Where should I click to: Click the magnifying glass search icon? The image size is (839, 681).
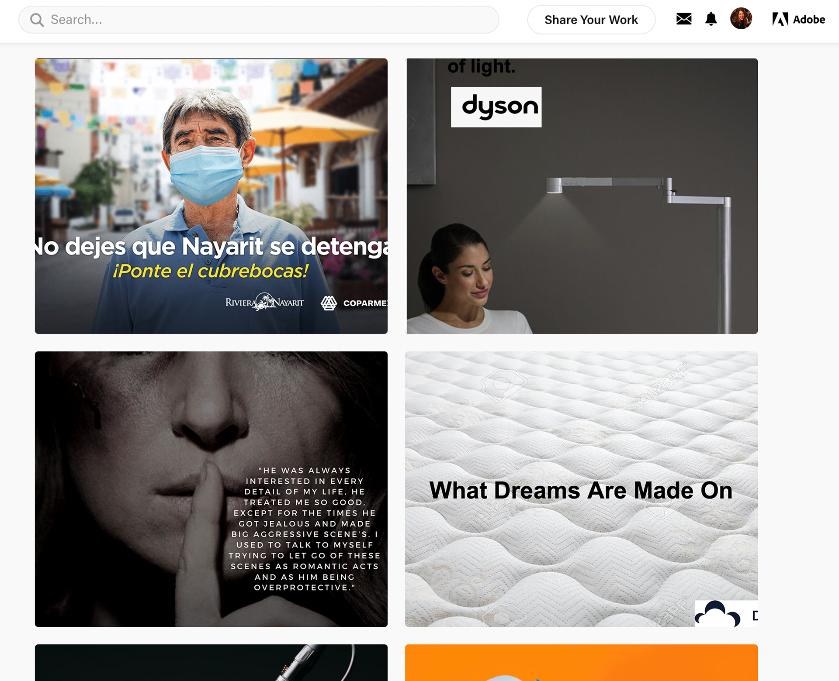(x=37, y=20)
